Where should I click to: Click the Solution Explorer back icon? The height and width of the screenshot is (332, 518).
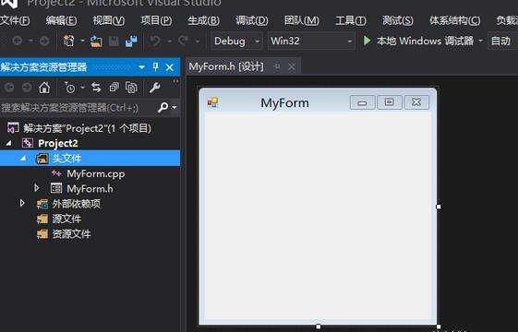click(x=9, y=88)
